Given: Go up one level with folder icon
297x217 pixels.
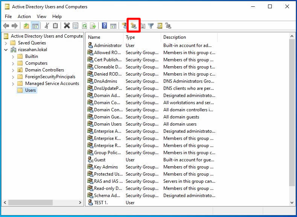Looking at the screenshot, I should click(x=26, y=26).
